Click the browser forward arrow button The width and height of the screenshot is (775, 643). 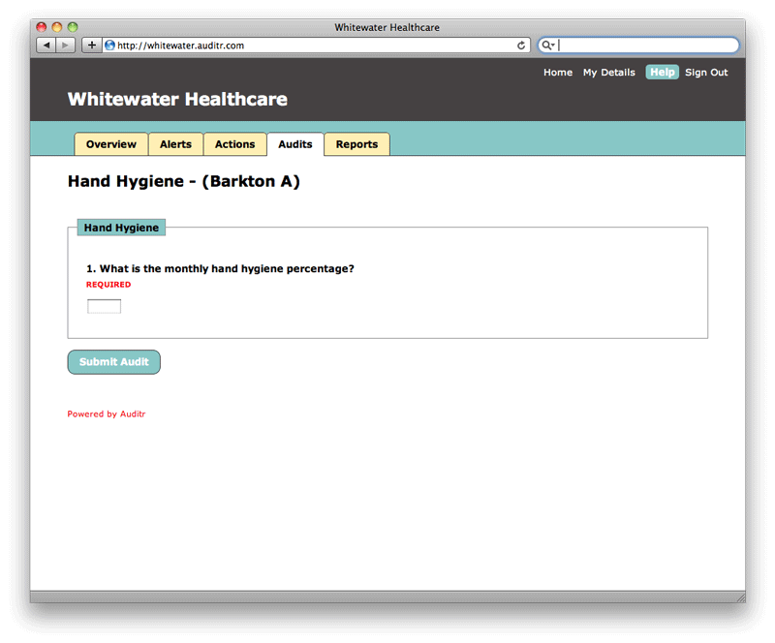66,46
